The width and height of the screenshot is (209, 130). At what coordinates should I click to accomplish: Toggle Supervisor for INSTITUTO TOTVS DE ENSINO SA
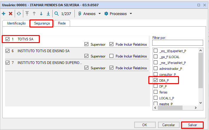coord(86,56)
